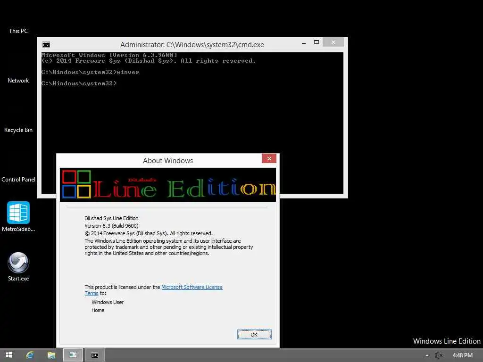The image size is (483, 362).
Task: Click the '2014 Freeware Sys' copyright line in About dialog
Action: point(149,233)
